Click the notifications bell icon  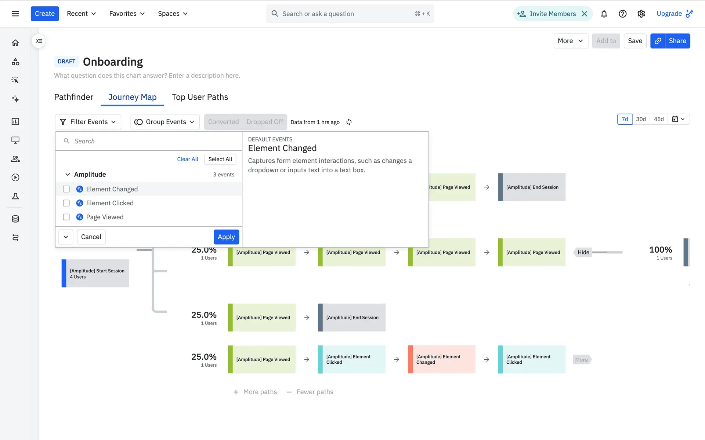pyautogui.click(x=604, y=14)
